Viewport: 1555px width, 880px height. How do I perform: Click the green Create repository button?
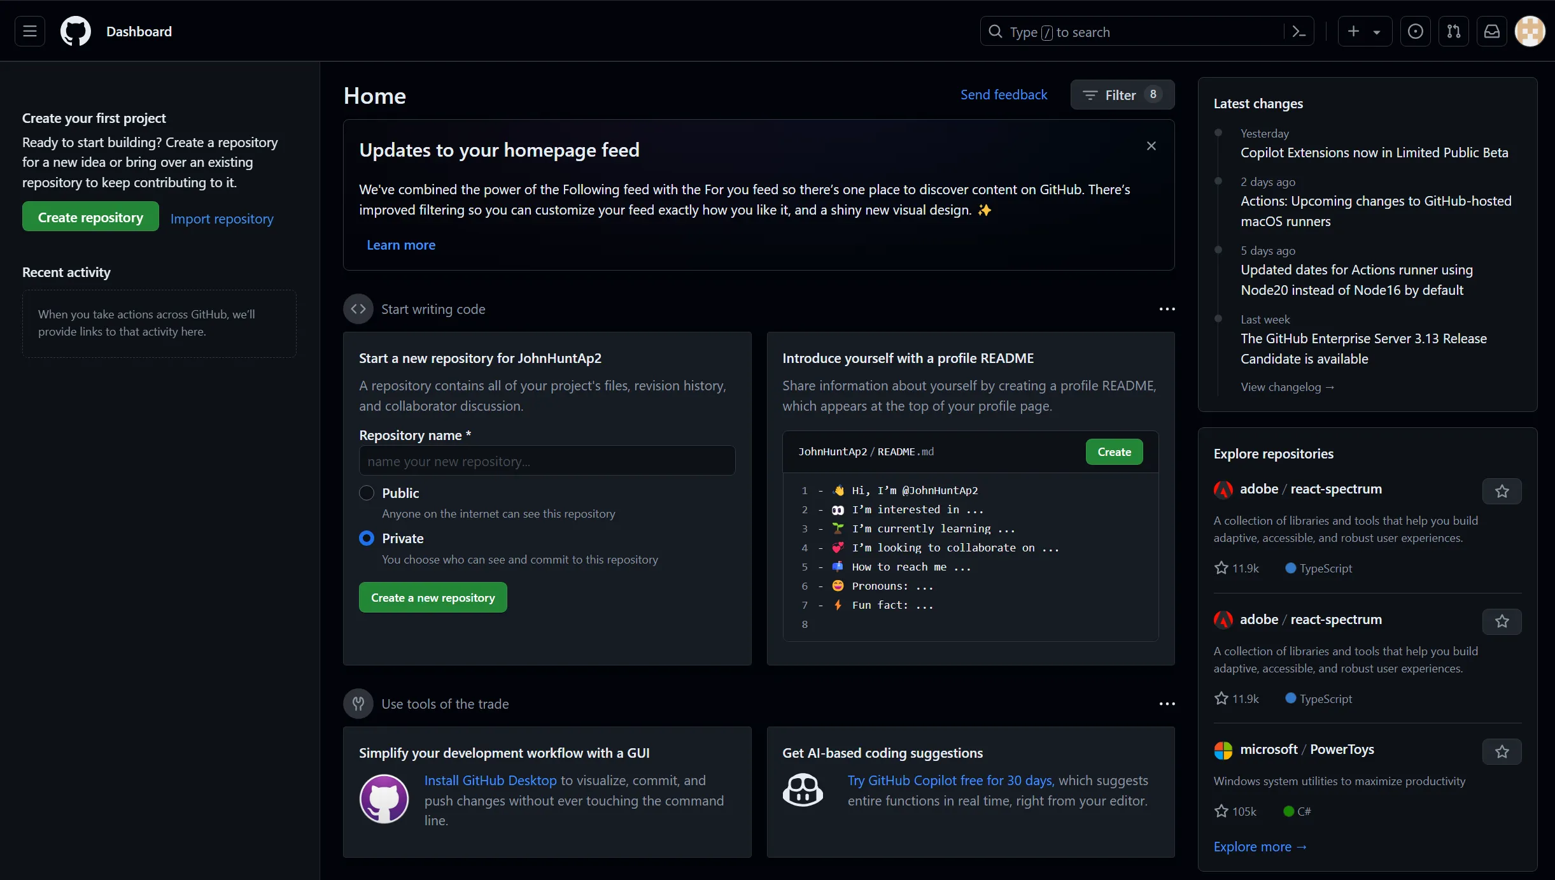click(90, 217)
